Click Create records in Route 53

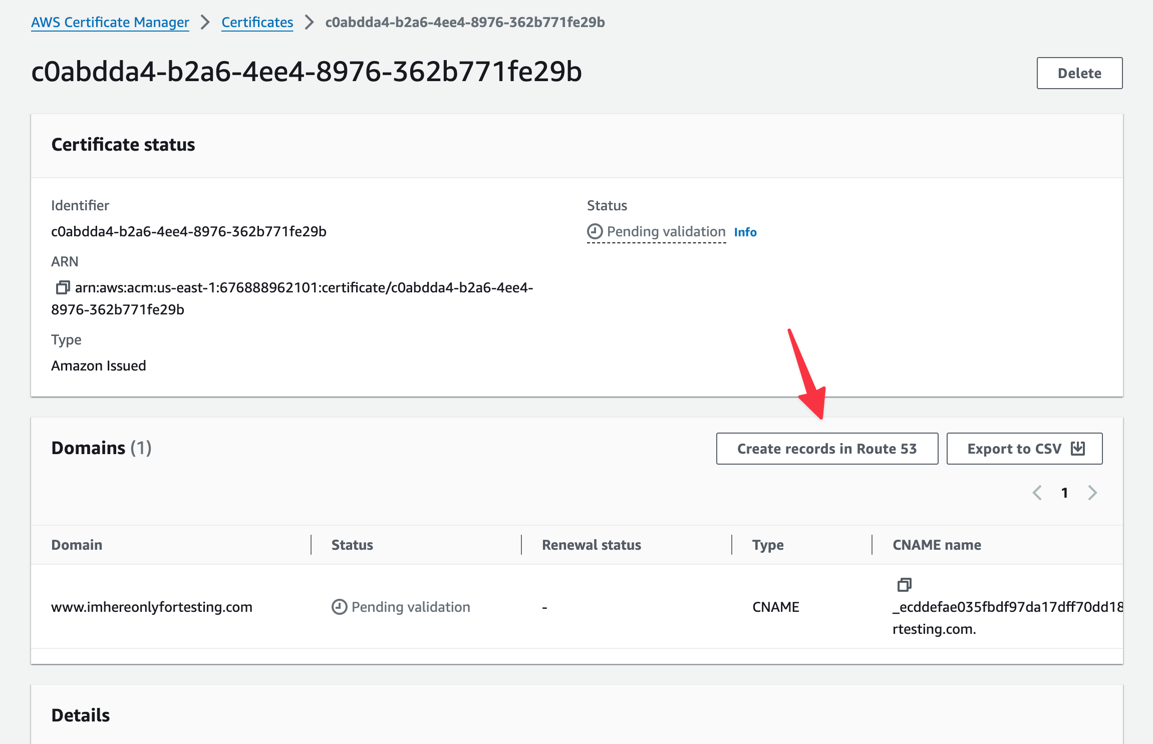tap(826, 449)
